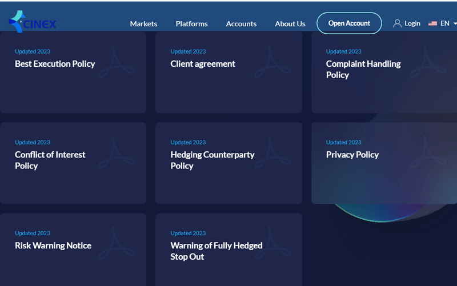Click 'Updated 2023' above Client agreement
Viewport: 457px width, 286px height.
tap(188, 51)
